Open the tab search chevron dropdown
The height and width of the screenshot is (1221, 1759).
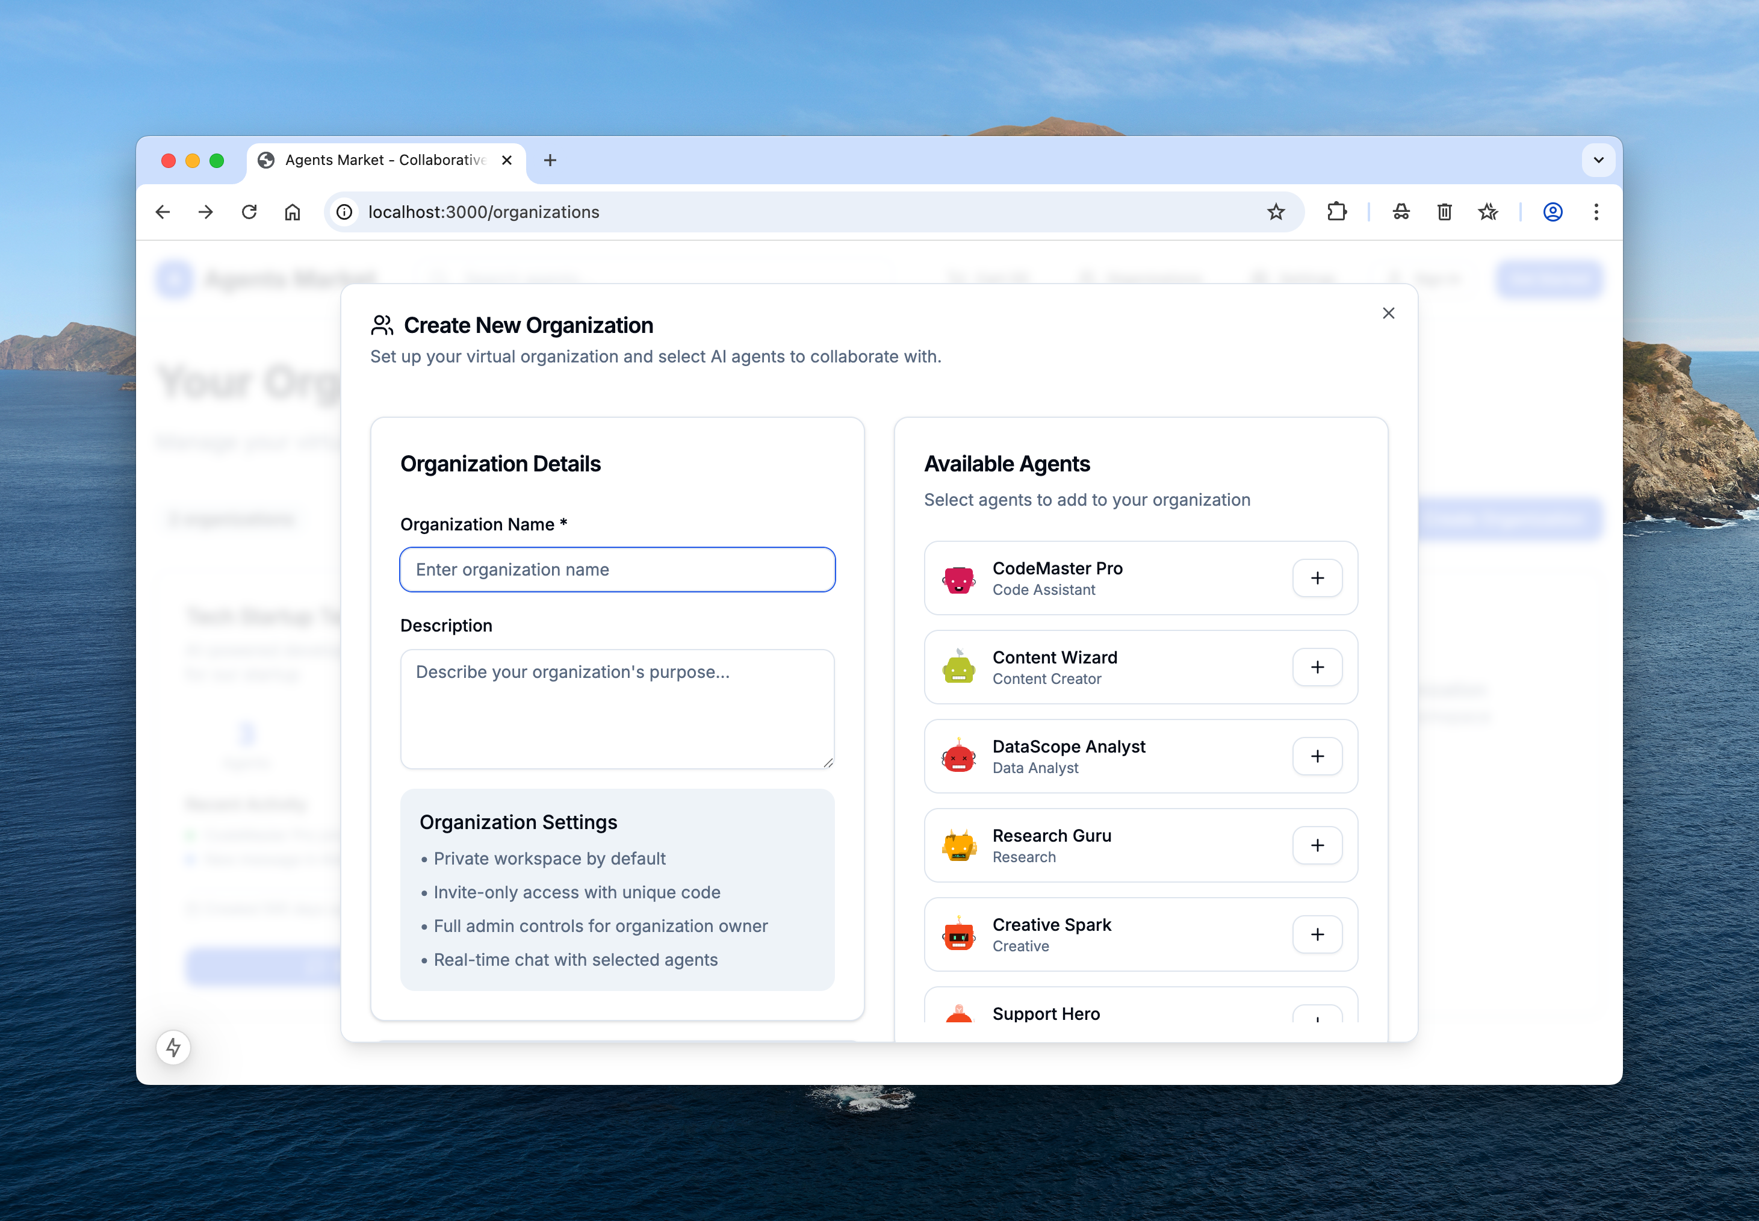(1598, 160)
